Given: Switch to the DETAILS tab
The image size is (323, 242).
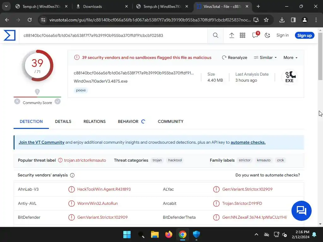Looking at the screenshot, I should click(63, 121).
